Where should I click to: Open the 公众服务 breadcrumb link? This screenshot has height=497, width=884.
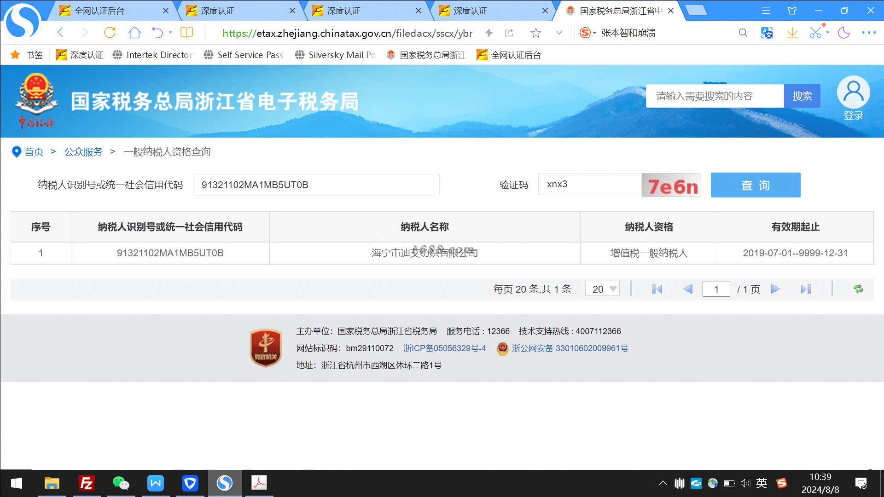(83, 152)
